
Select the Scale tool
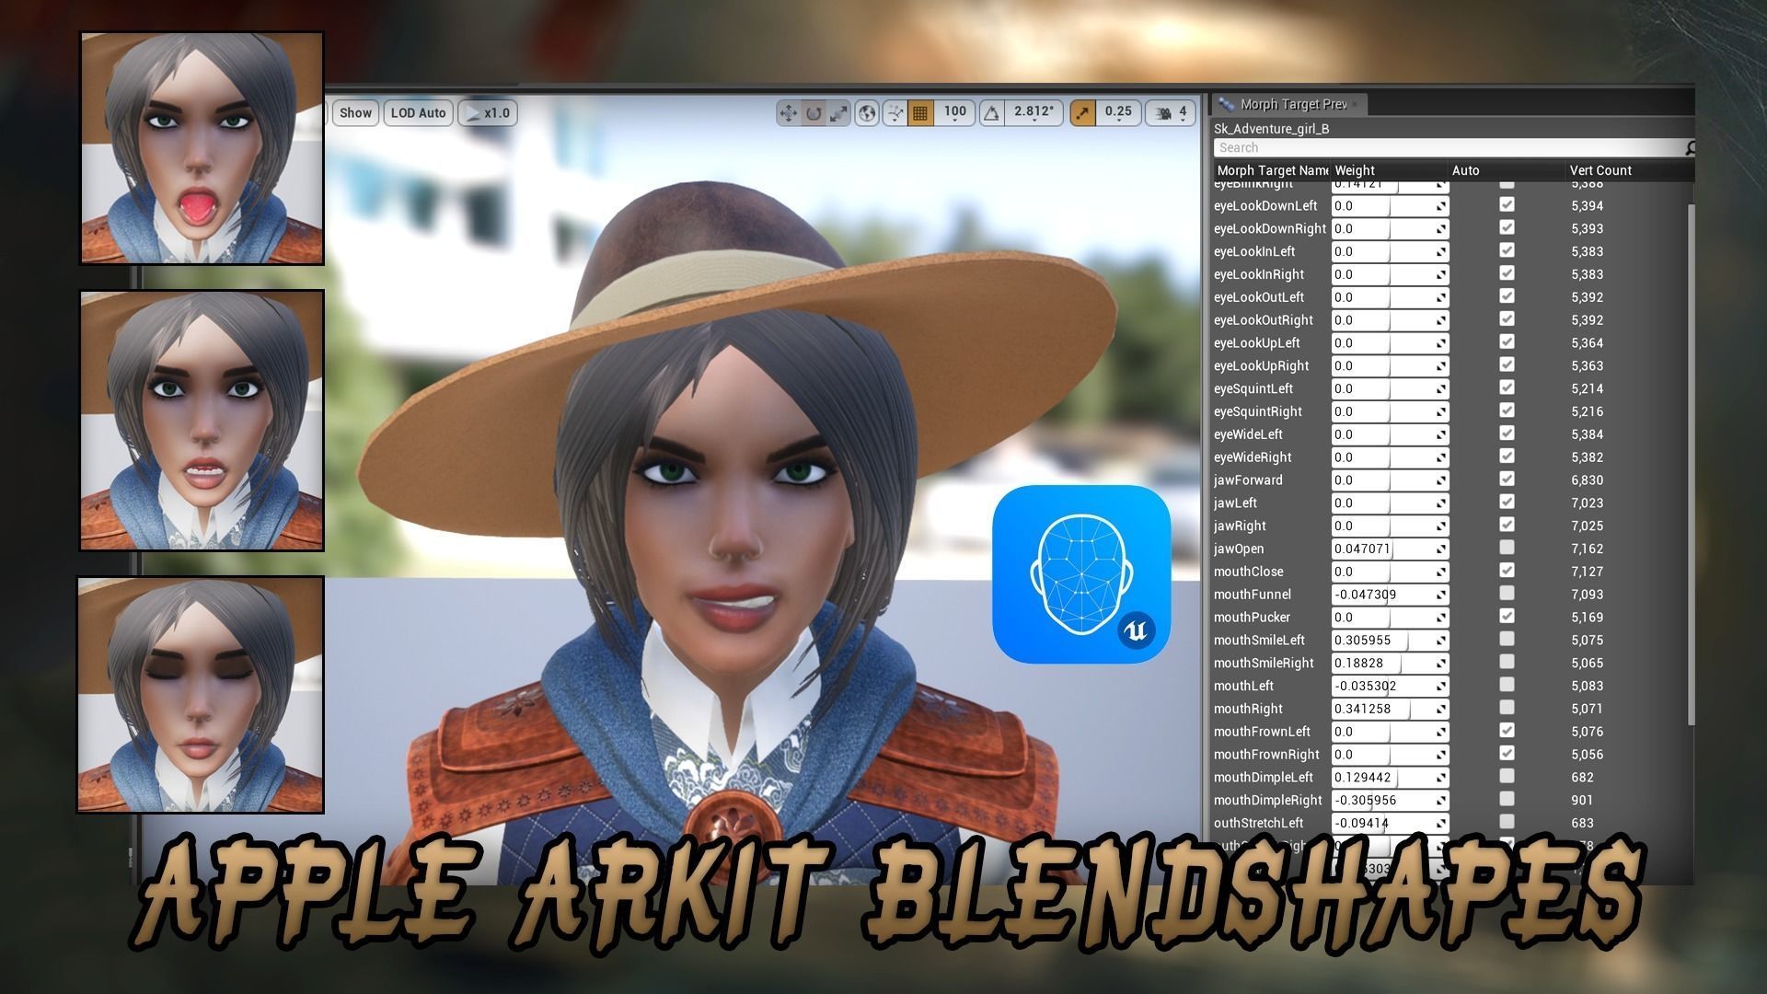pos(837,112)
